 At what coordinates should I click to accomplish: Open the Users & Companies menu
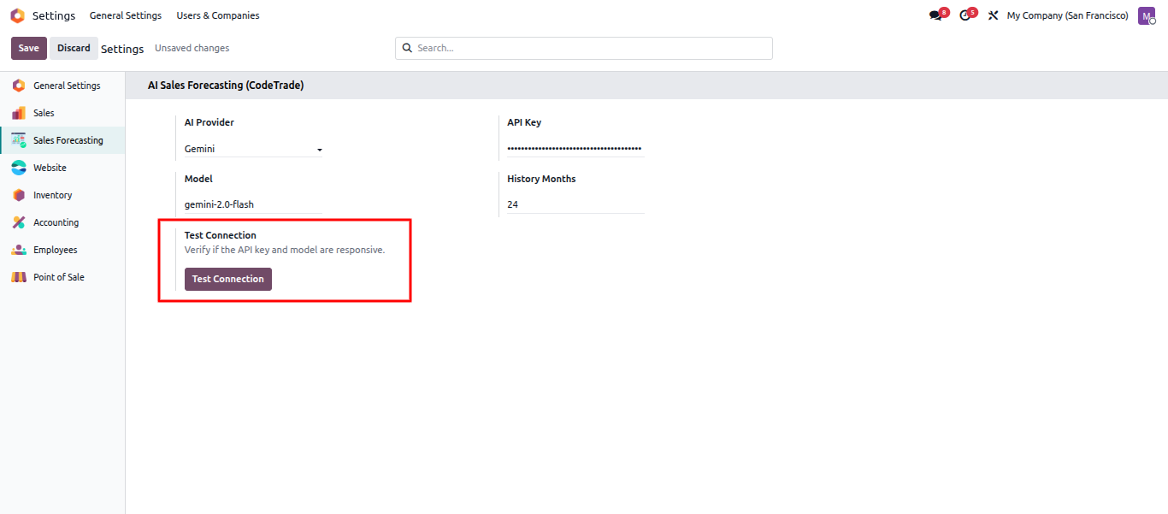coord(218,15)
